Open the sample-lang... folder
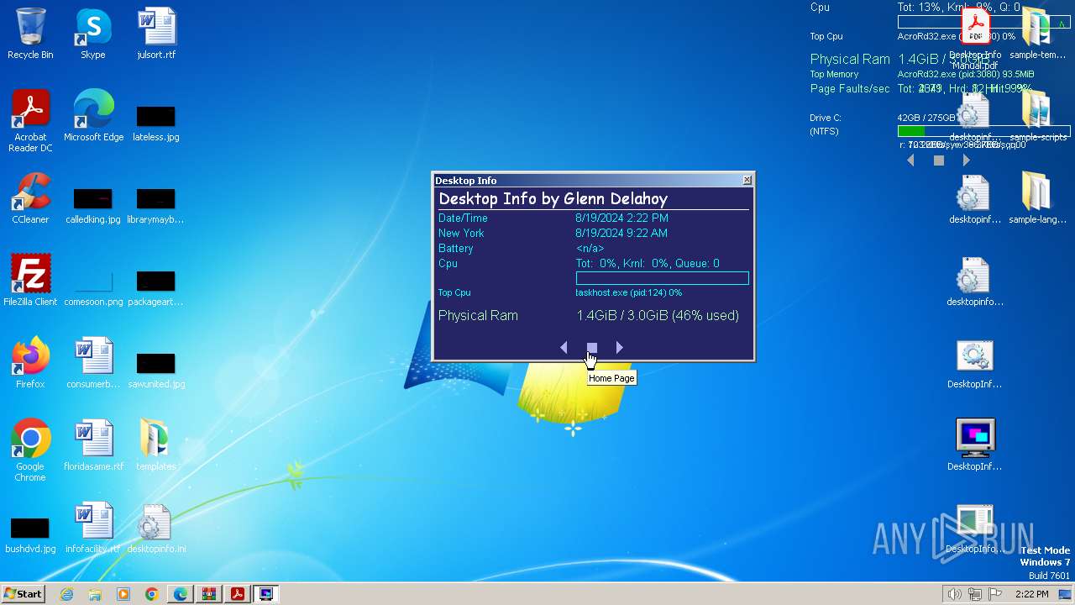 pos(1037,199)
